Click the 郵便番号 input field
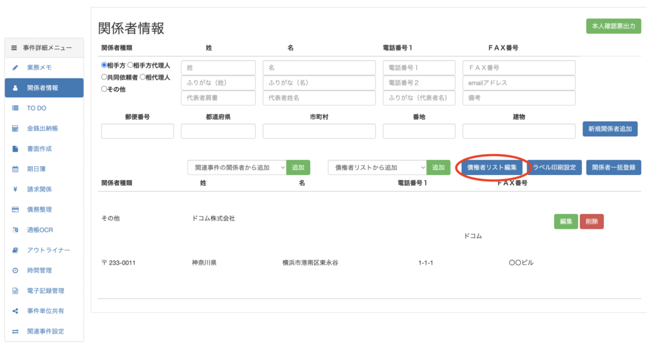The height and width of the screenshot is (350, 647). 137,131
